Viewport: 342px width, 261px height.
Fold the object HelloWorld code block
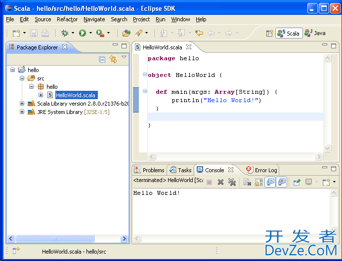click(x=145, y=75)
